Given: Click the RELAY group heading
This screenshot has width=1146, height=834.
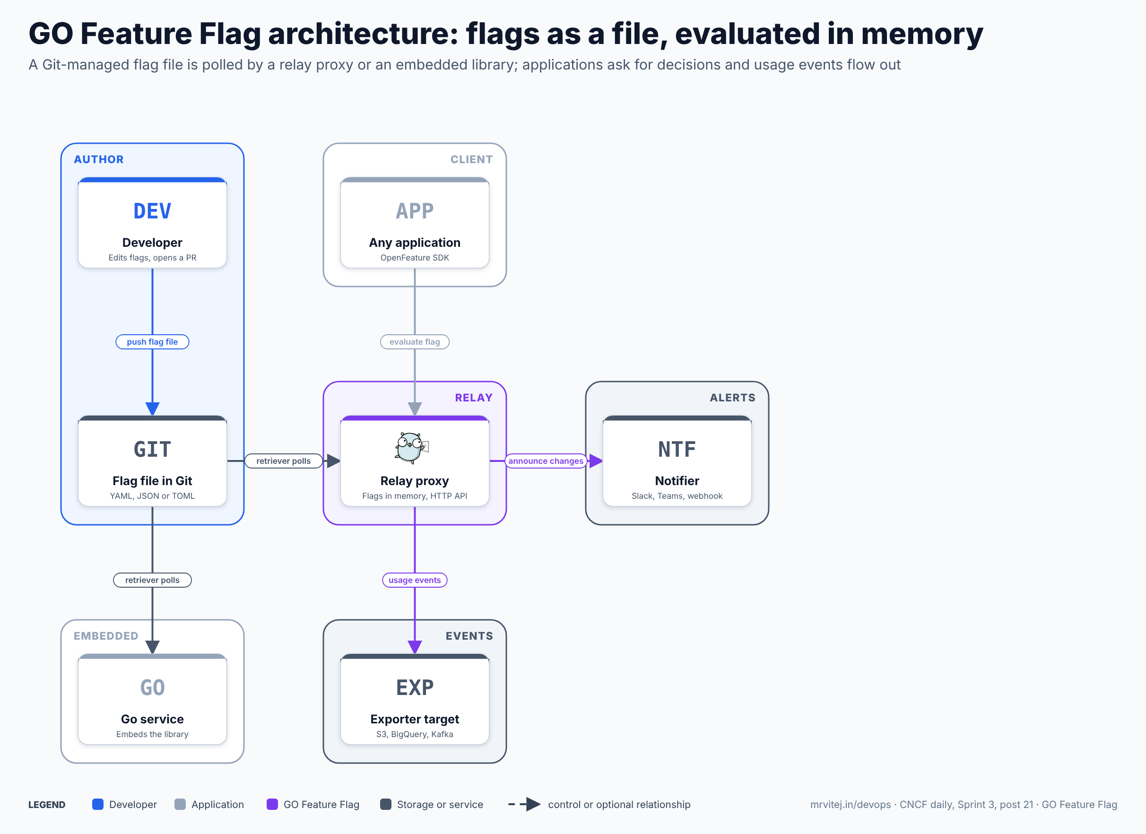Looking at the screenshot, I should click(x=473, y=398).
